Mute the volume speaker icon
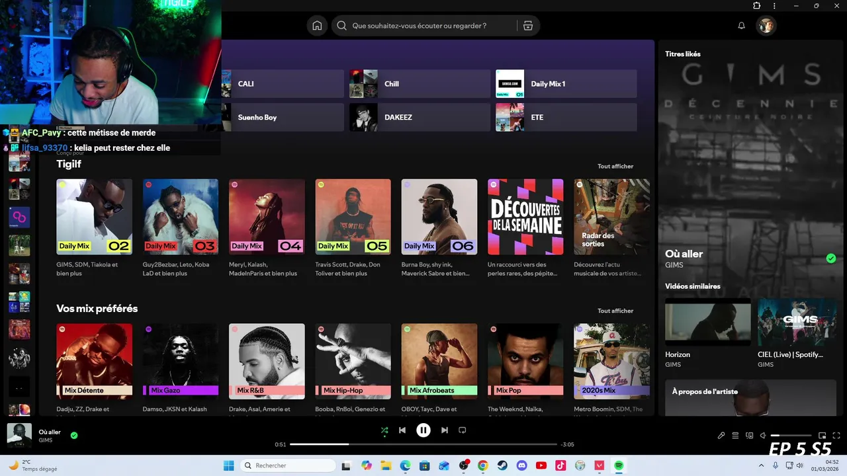Viewport: 847px width, 476px height. pyautogui.click(x=763, y=436)
